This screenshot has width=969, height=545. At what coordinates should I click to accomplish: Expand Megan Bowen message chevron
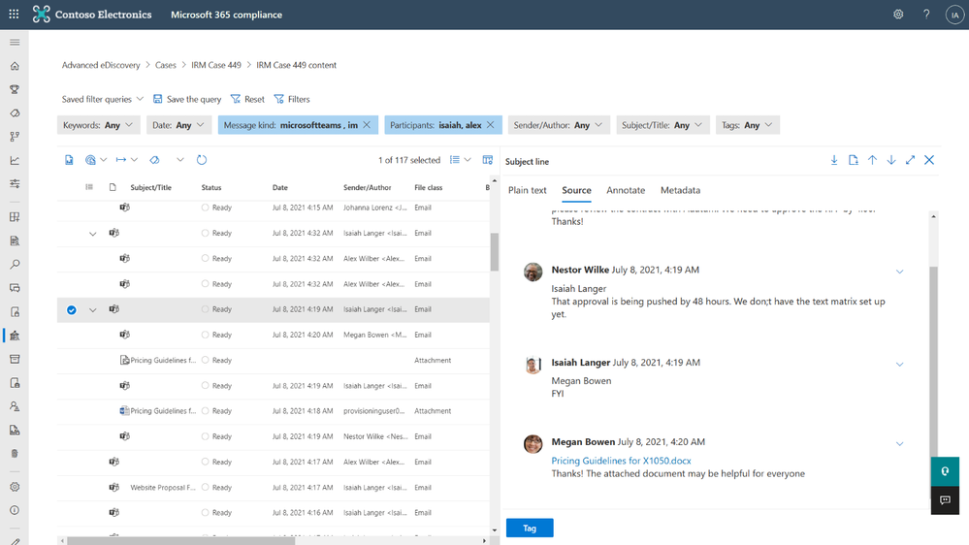click(900, 444)
